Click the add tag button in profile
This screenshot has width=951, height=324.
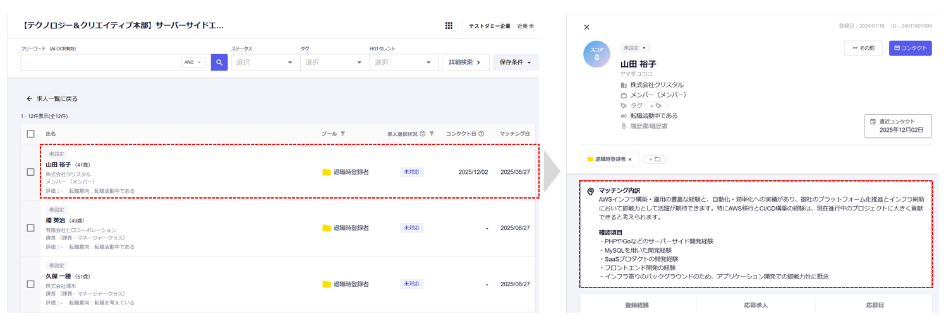pos(655,106)
